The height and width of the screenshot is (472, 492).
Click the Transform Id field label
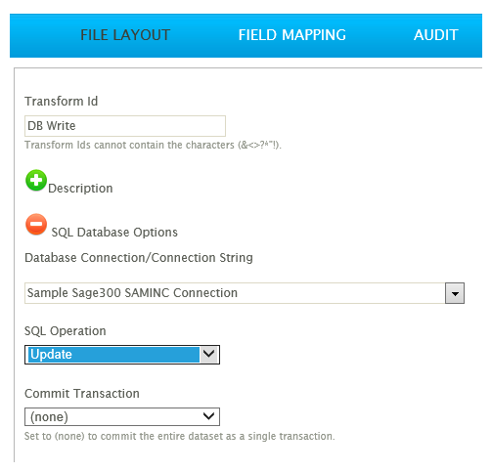[62, 101]
